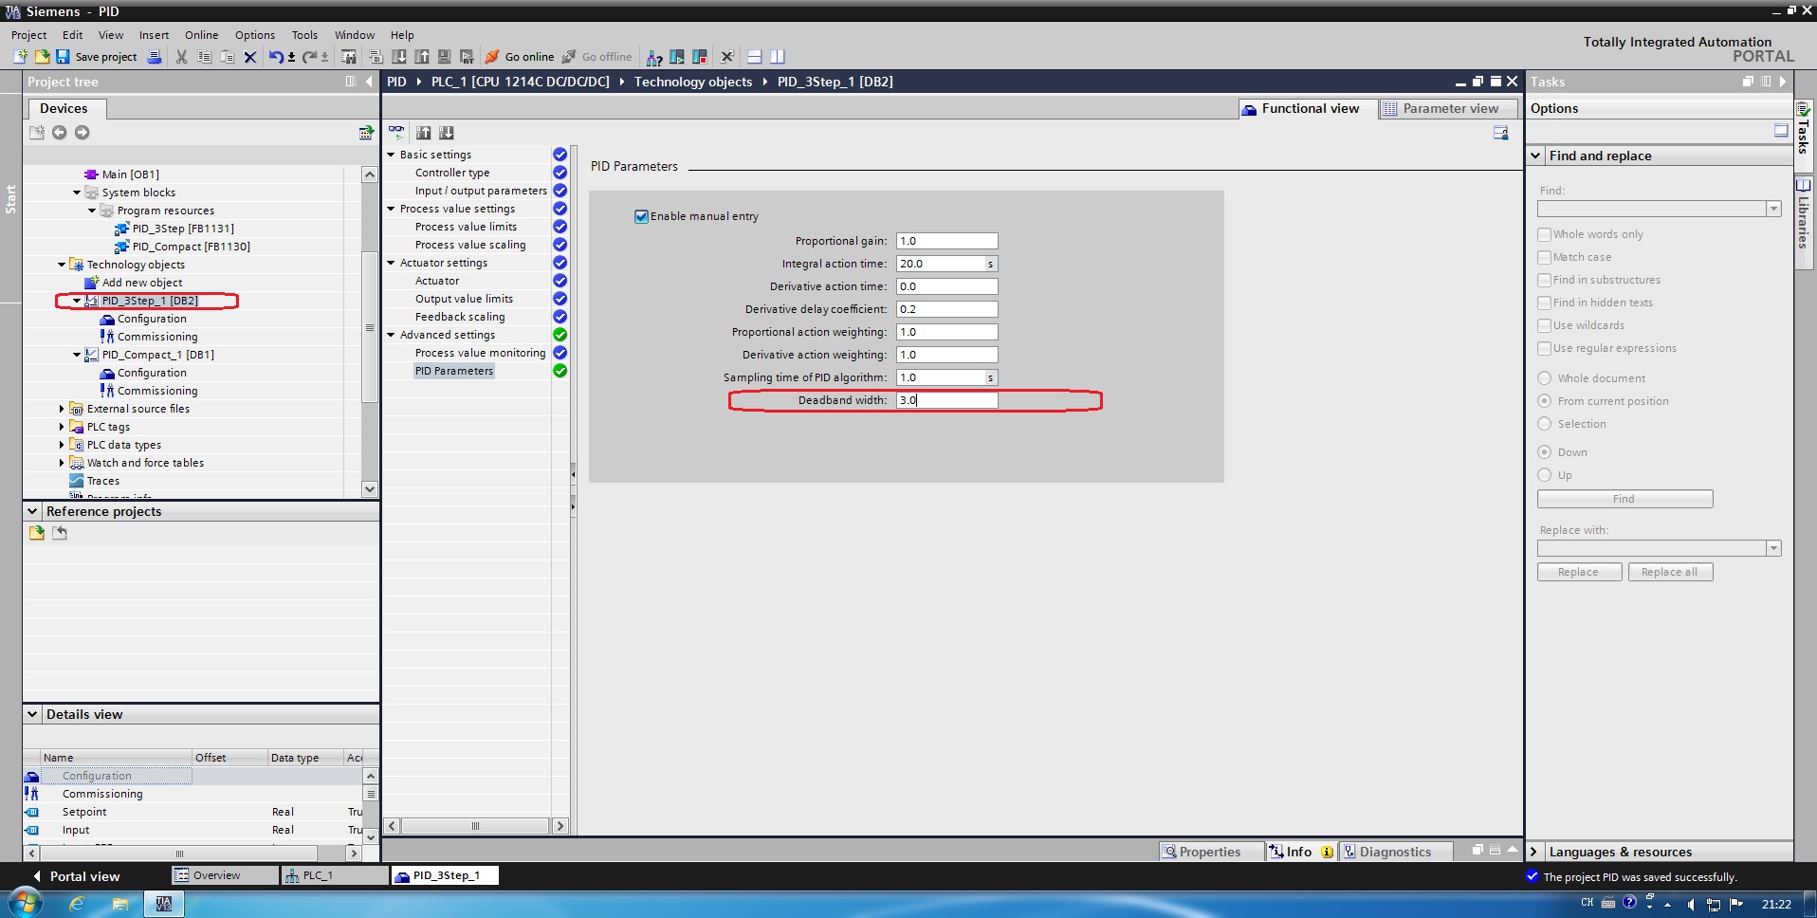Click the Download to device icon
Viewport: 1817px width, 918px height.
tap(399, 57)
